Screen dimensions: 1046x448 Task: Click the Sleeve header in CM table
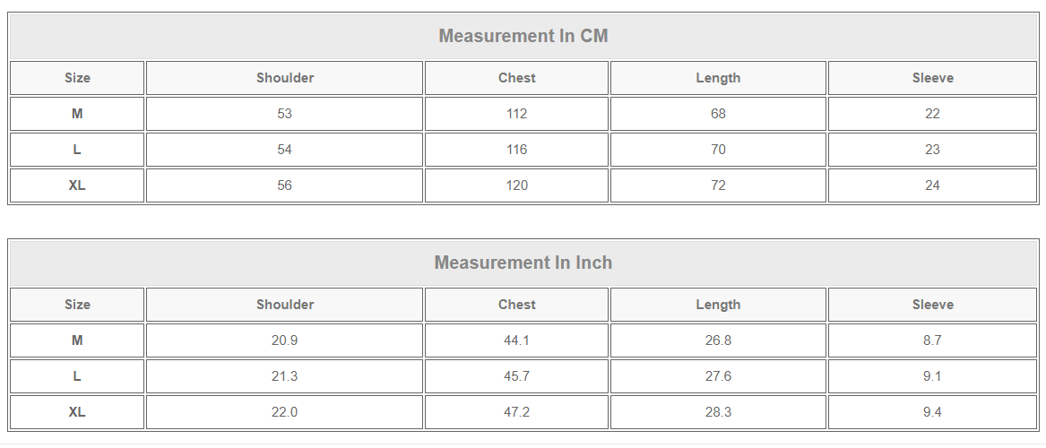[x=932, y=78]
